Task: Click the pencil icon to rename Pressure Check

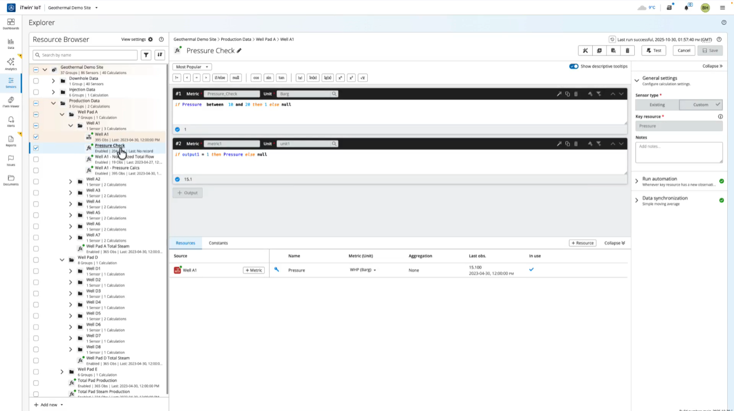Action: [239, 51]
